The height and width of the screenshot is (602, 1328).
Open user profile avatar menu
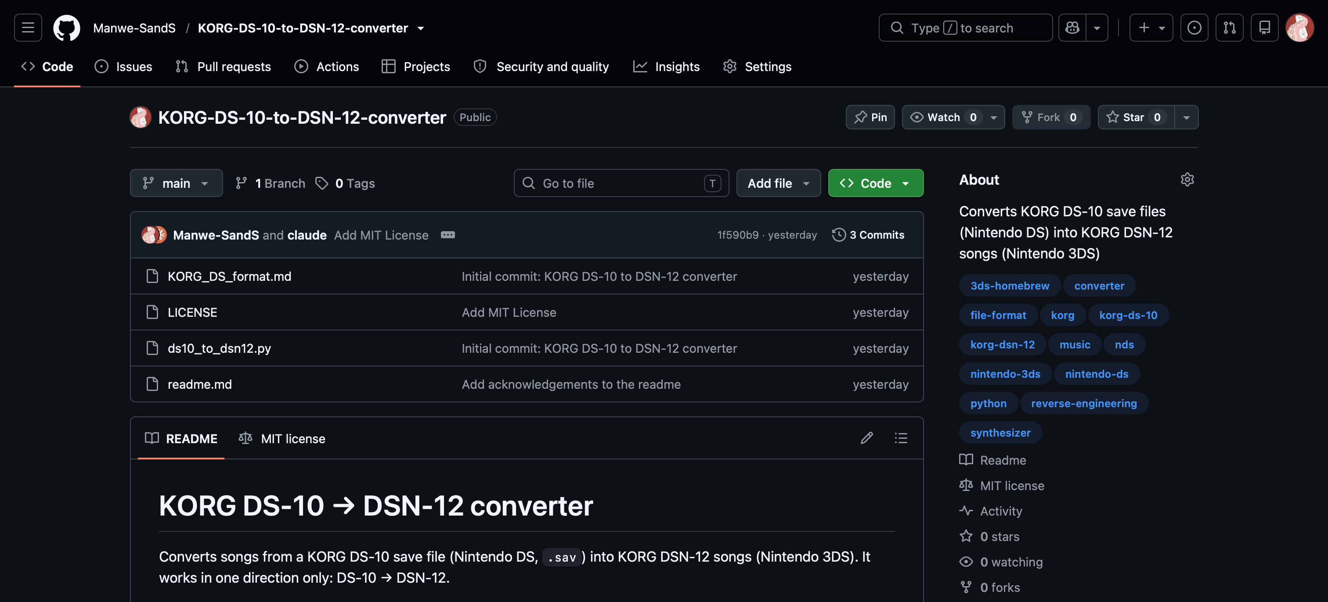pyautogui.click(x=1299, y=28)
